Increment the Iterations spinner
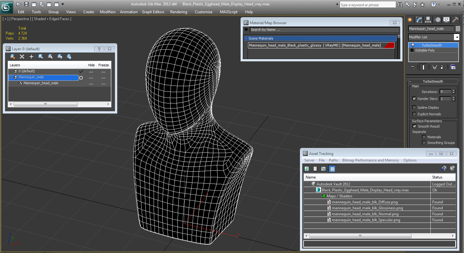464x253 pixels. coord(453,91)
